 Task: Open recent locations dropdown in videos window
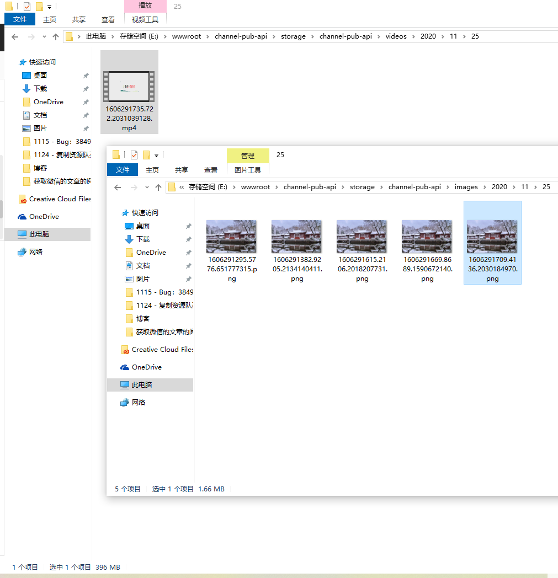[44, 37]
